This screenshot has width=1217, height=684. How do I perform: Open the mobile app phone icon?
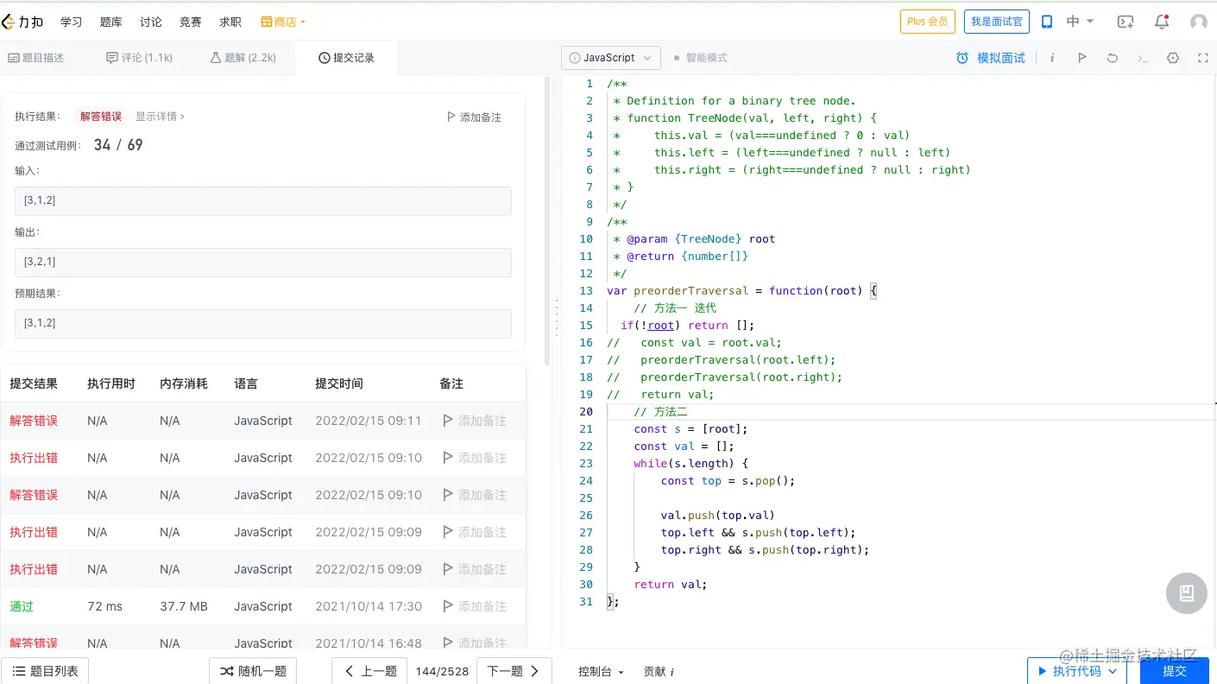[x=1047, y=22]
